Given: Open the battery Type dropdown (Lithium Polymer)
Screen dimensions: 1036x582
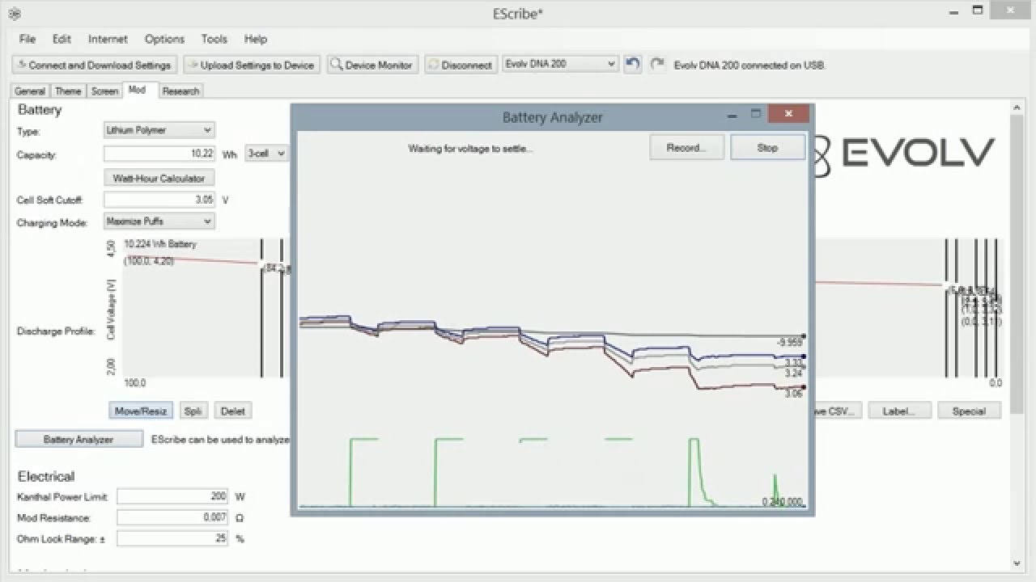Looking at the screenshot, I should tap(159, 129).
